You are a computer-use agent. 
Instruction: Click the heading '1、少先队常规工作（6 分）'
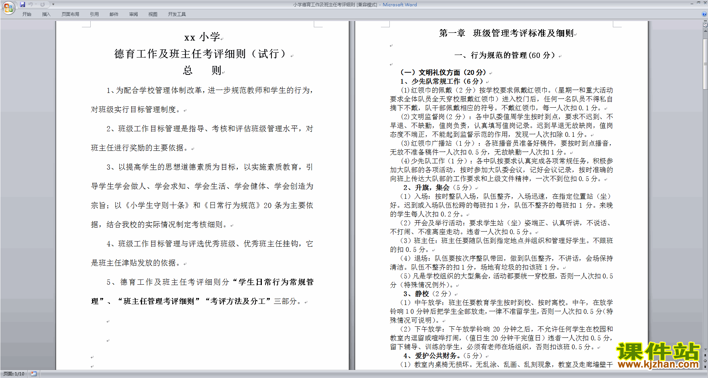pos(442,82)
